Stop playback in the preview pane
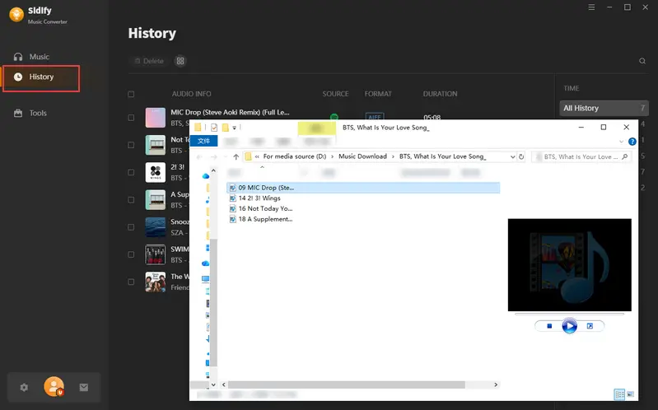658x410 pixels. click(549, 326)
